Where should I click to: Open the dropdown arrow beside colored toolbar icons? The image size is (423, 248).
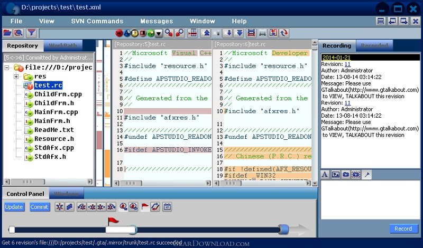pos(159,33)
